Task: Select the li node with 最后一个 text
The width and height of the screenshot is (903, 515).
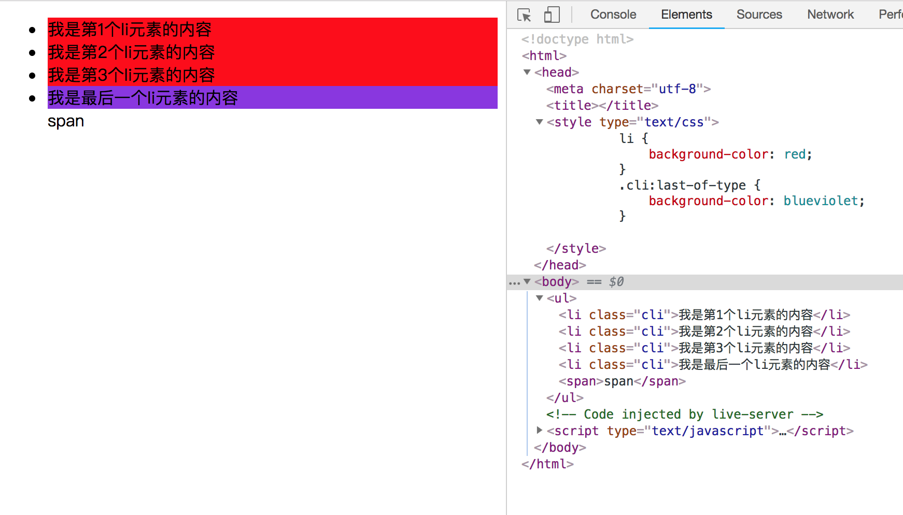Action: click(713, 365)
